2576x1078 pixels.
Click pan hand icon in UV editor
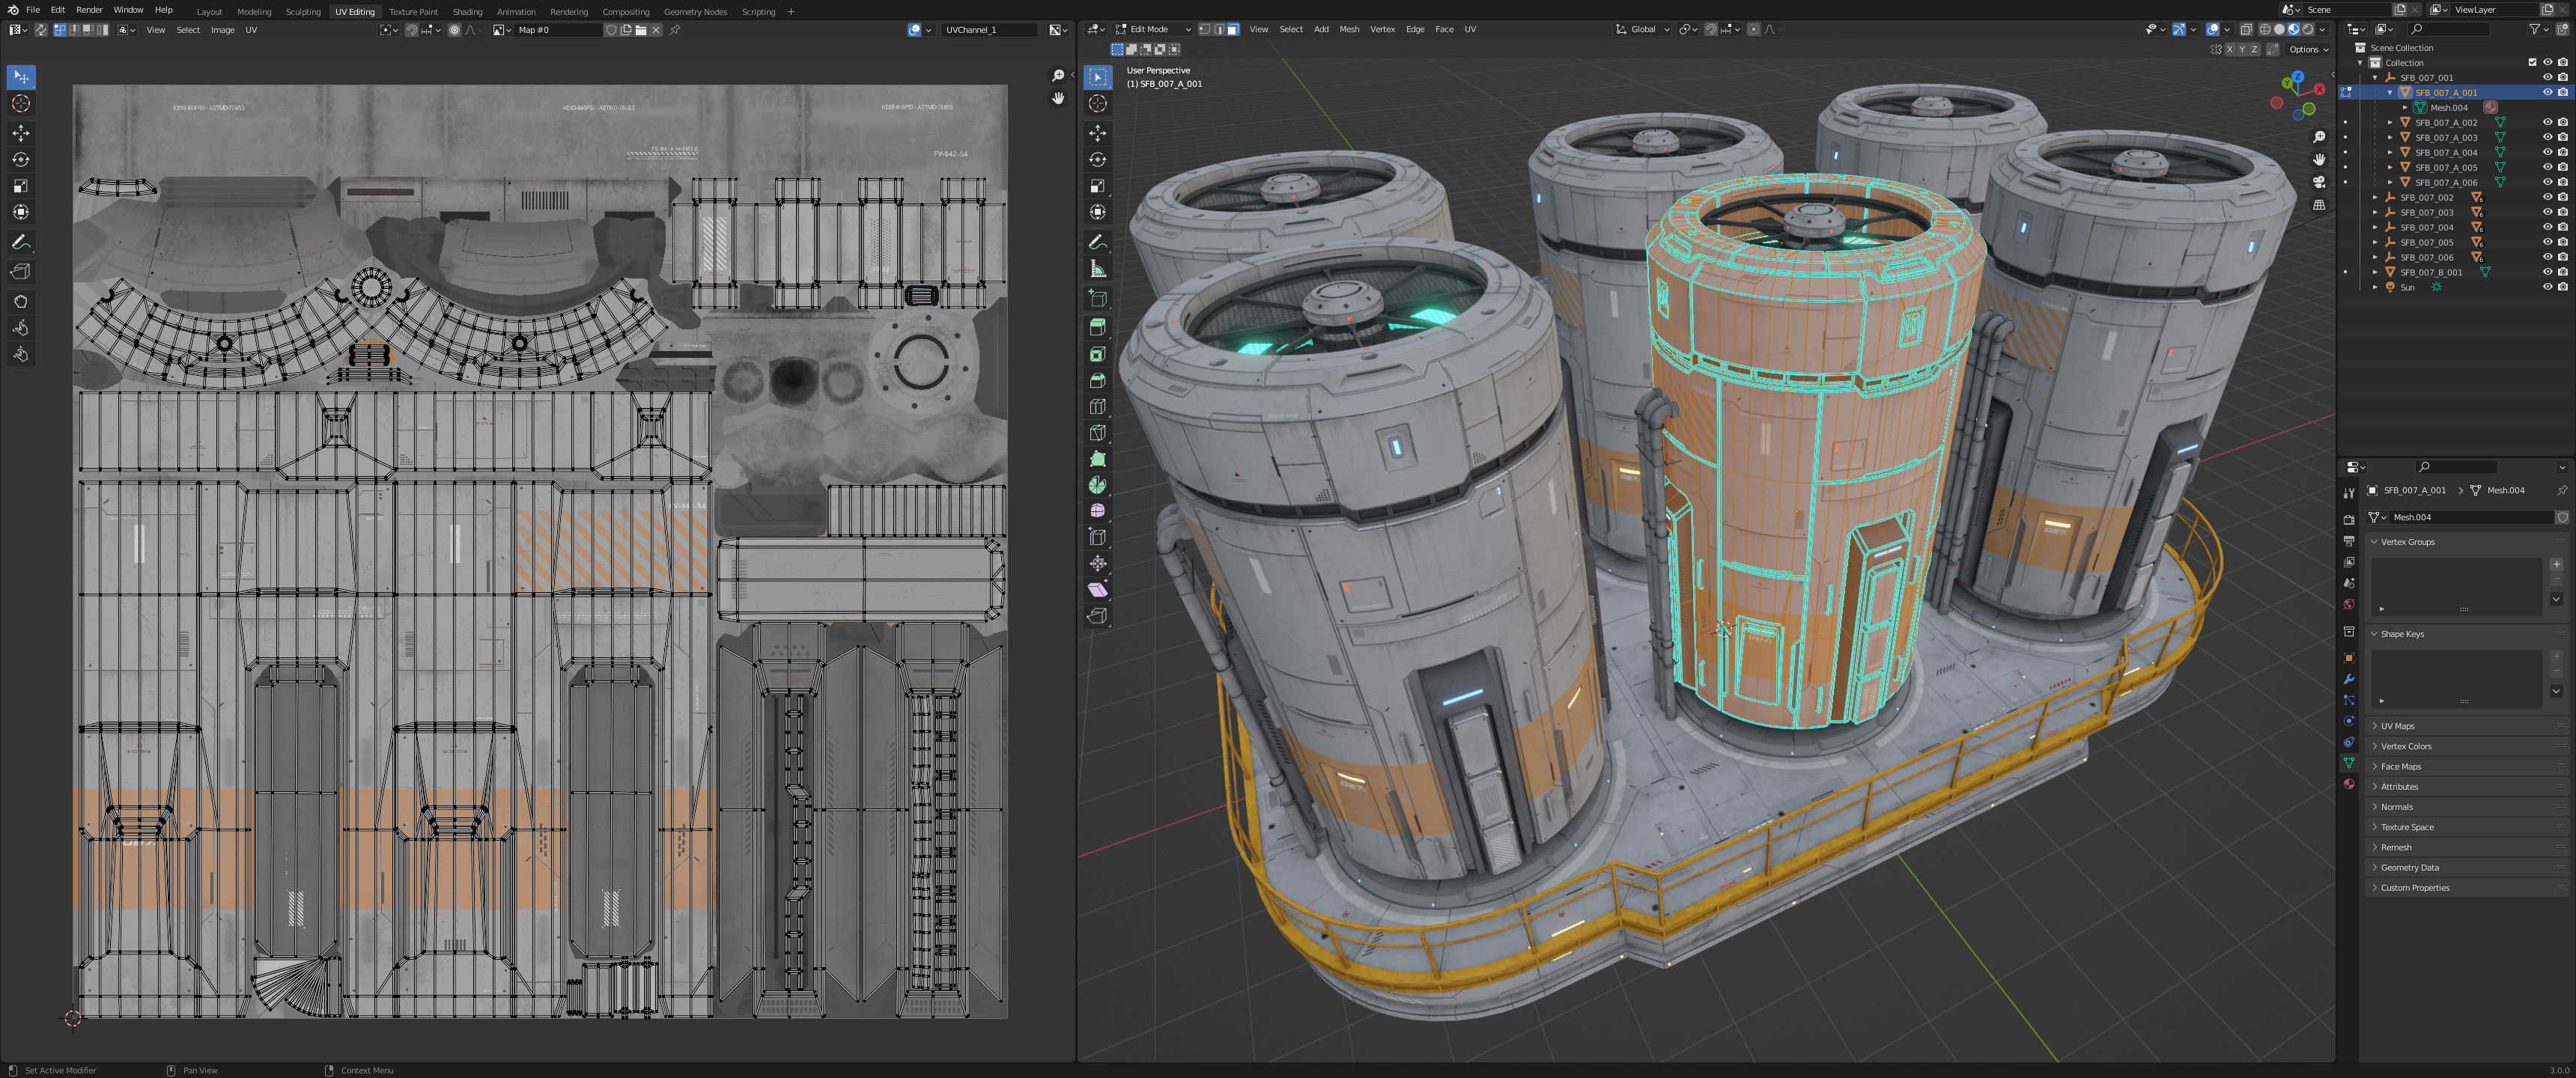(x=1058, y=98)
